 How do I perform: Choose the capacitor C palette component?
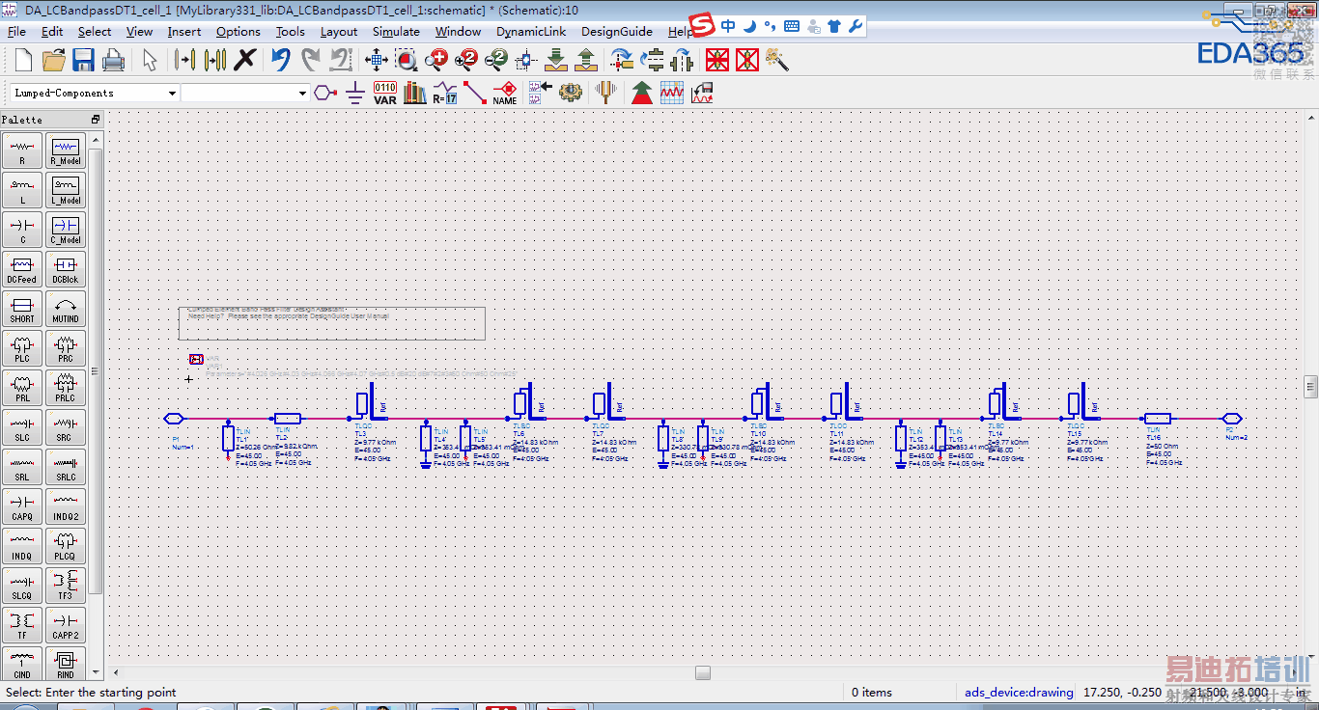pyautogui.click(x=22, y=230)
